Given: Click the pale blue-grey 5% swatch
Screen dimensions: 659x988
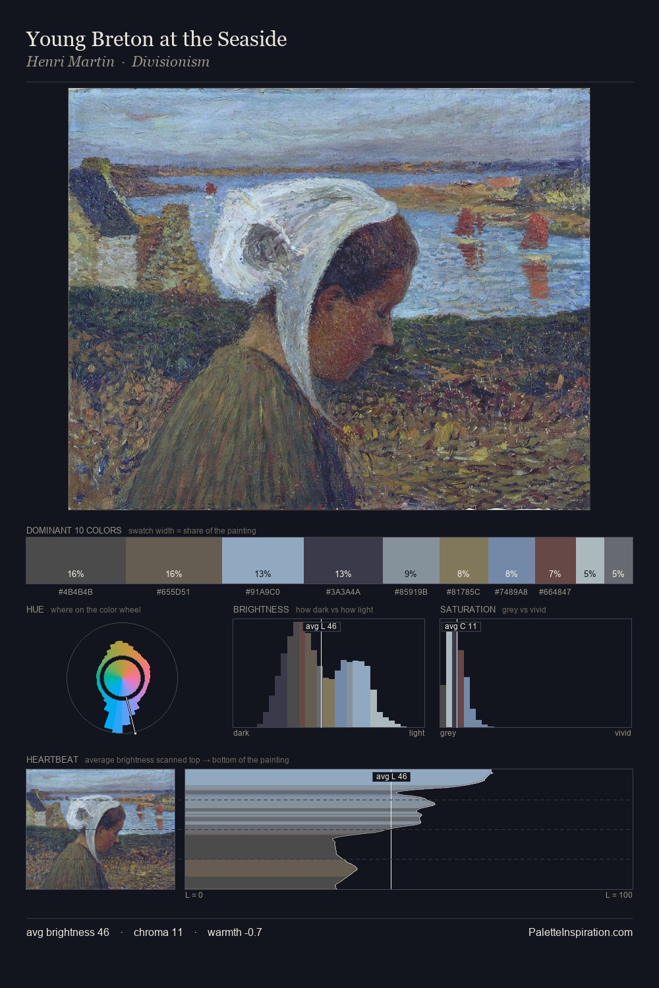Looking at the screenshot, I should point(590,561).
